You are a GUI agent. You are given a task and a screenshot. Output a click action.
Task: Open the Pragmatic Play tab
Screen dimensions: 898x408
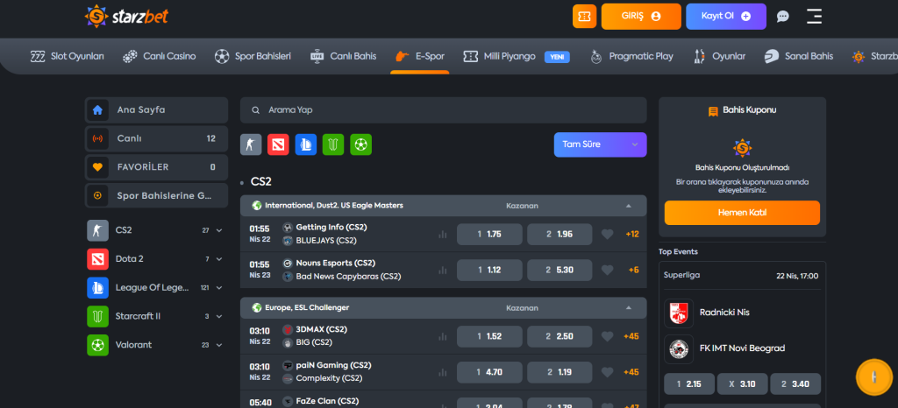click(x=631, y=56)
